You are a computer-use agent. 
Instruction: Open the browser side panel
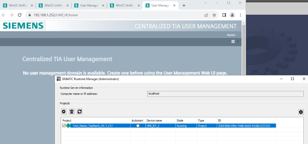pos(224,15)
